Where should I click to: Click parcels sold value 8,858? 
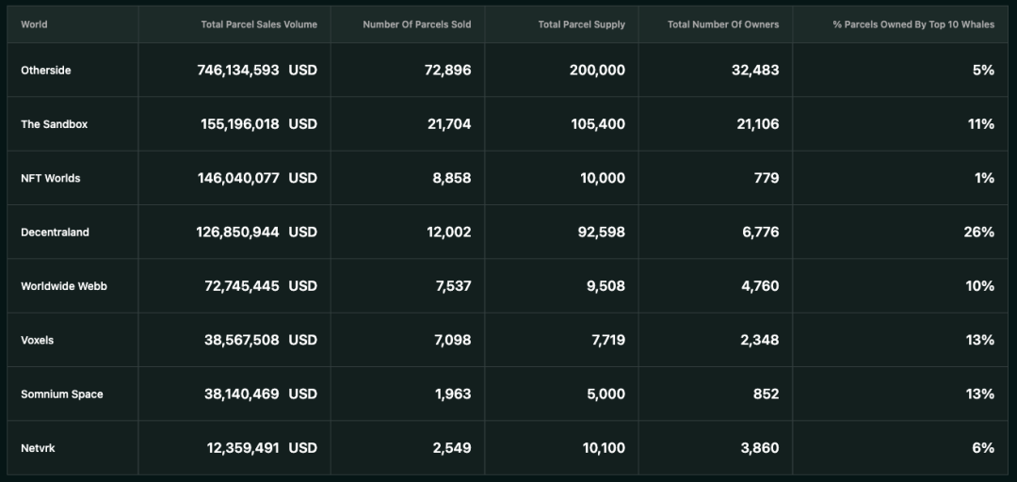(452, 178)
